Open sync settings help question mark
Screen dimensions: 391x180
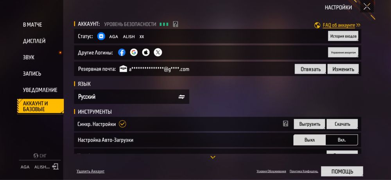tap(285, 124)
